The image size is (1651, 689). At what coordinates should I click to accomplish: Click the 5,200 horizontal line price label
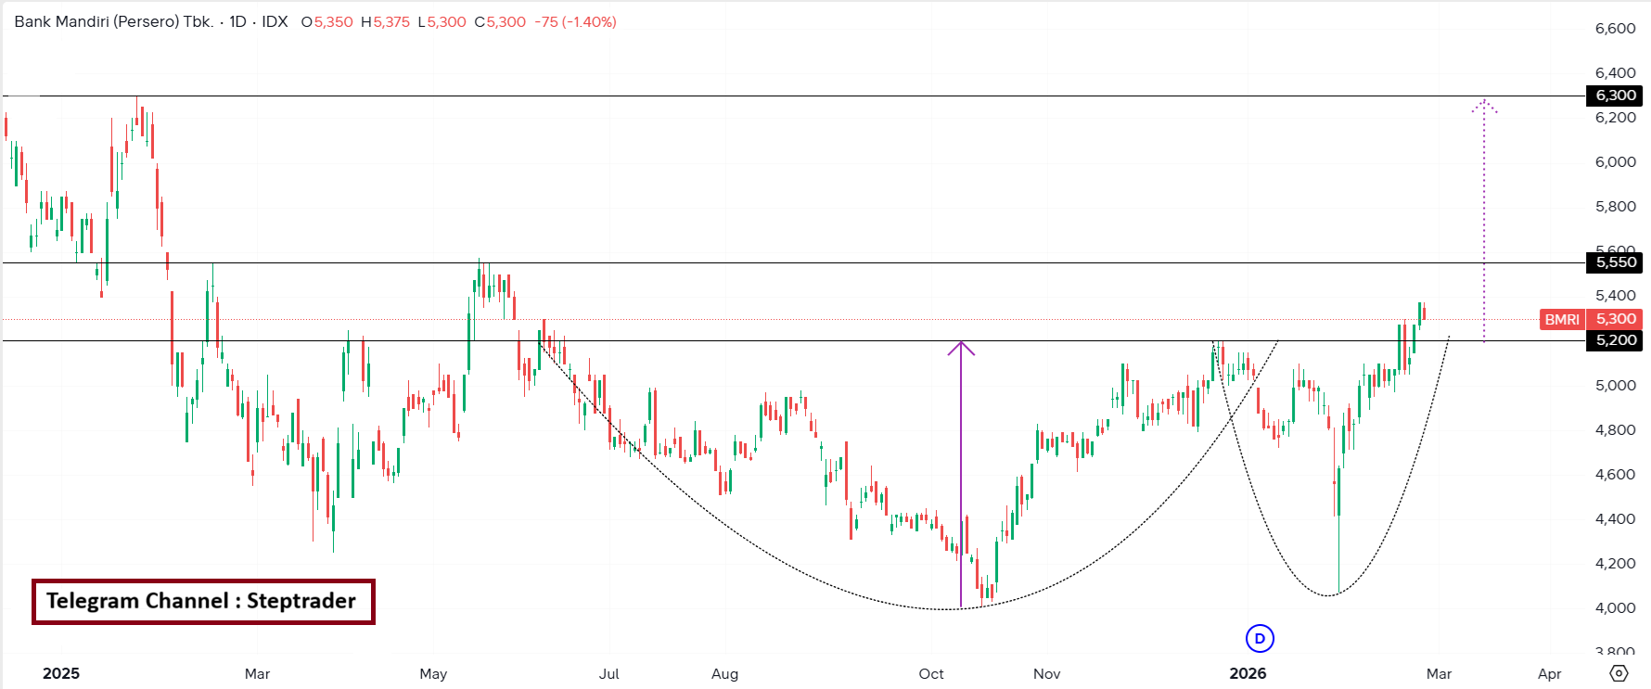click(1615, 340)
